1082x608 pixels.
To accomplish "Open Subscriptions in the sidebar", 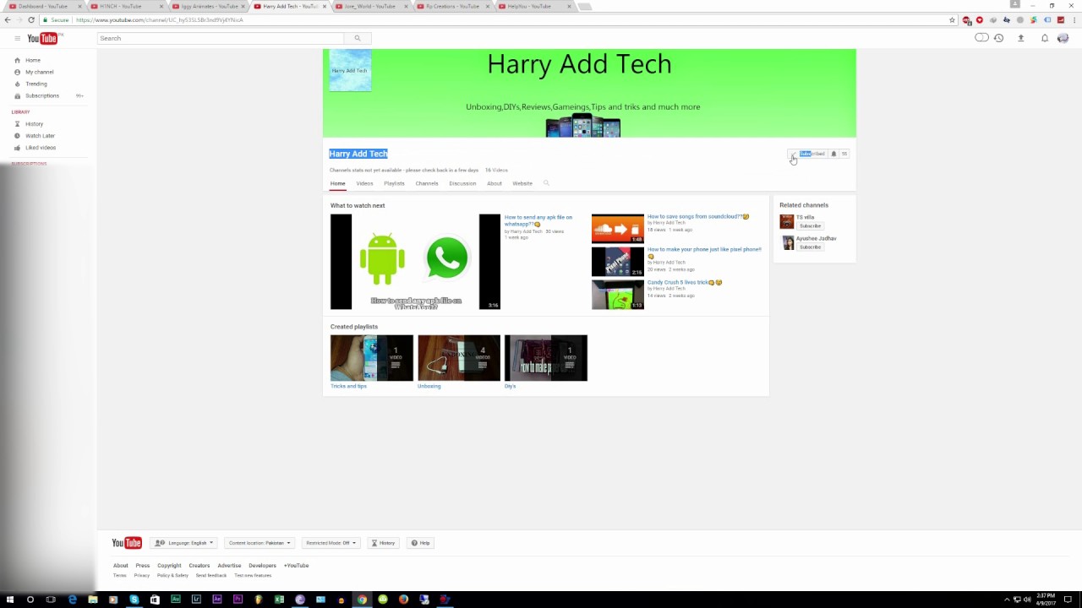I will 42,95.
